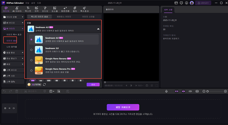Click the snapshot camera icon in player
The image size is (228, 125).
click(147, 86)
